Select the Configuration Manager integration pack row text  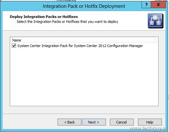tap(80, 46)
